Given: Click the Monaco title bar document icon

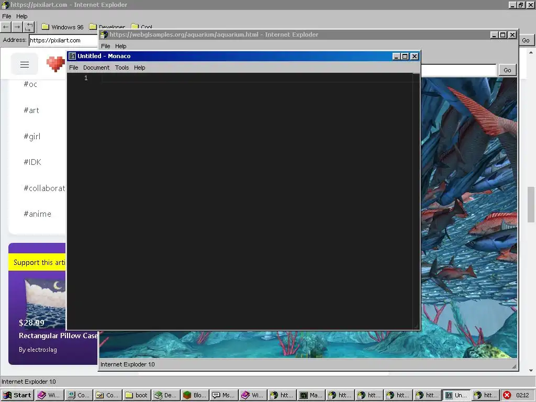Looking at the screenshot, I should [72, 56].
